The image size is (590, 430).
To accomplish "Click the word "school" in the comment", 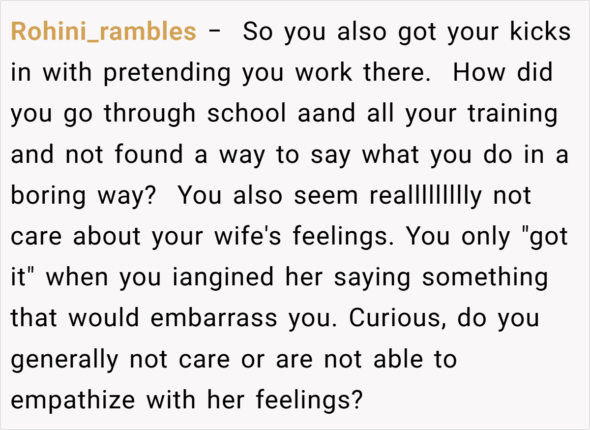I will pos(246,114).
